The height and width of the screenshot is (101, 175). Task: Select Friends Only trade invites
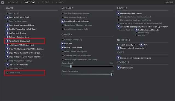[136, 33]
